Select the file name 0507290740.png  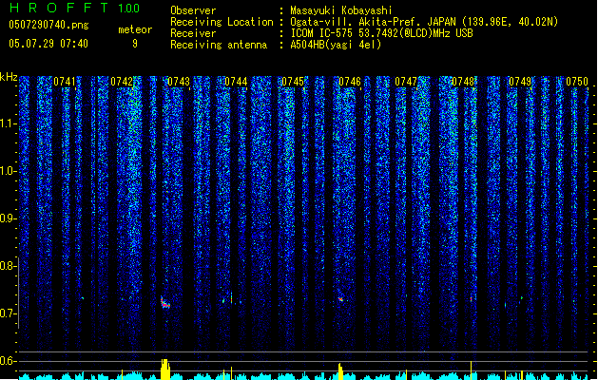point(48,25)
